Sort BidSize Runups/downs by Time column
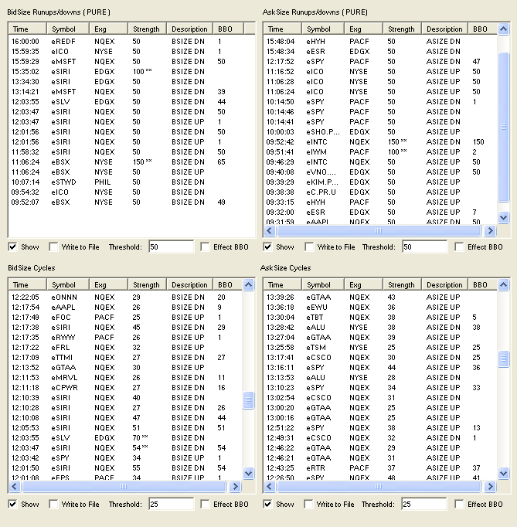517x527 pixels. click(28, 29)
